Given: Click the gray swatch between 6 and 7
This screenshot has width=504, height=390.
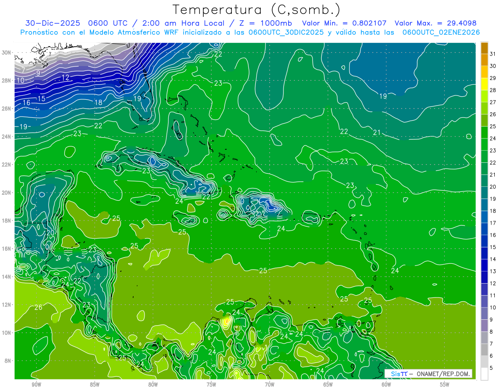Looking at the screenshot, I should (484, 350).
